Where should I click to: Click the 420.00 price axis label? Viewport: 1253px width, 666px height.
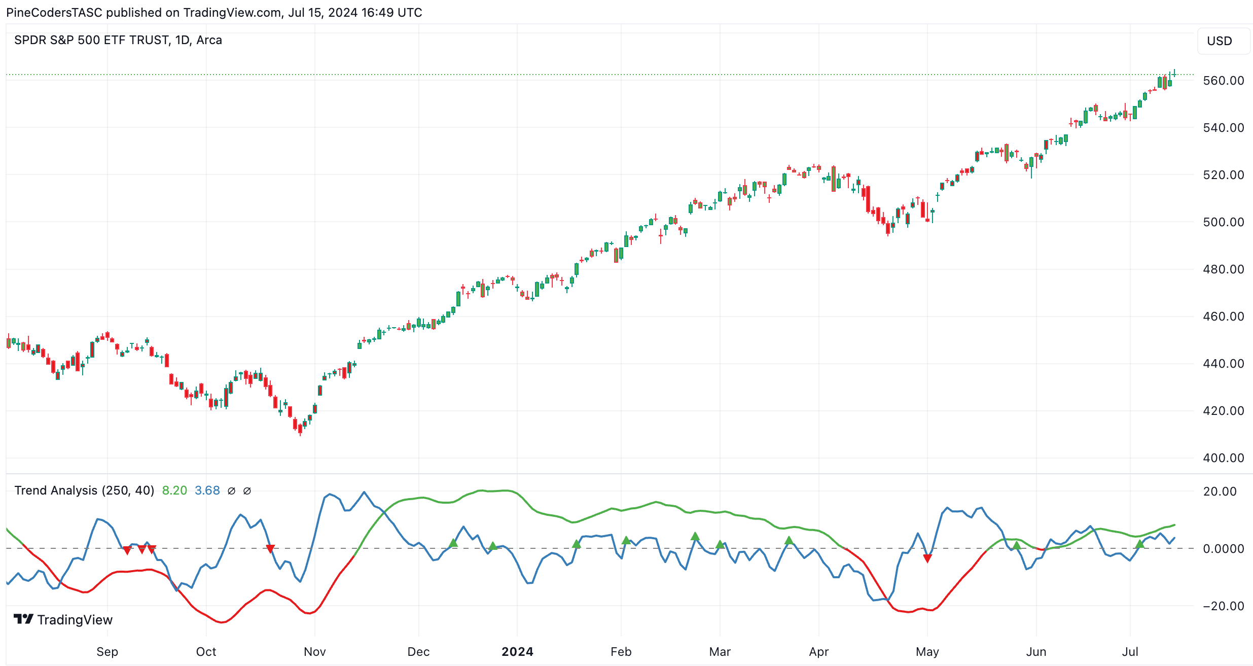[x=1223, y=411]
